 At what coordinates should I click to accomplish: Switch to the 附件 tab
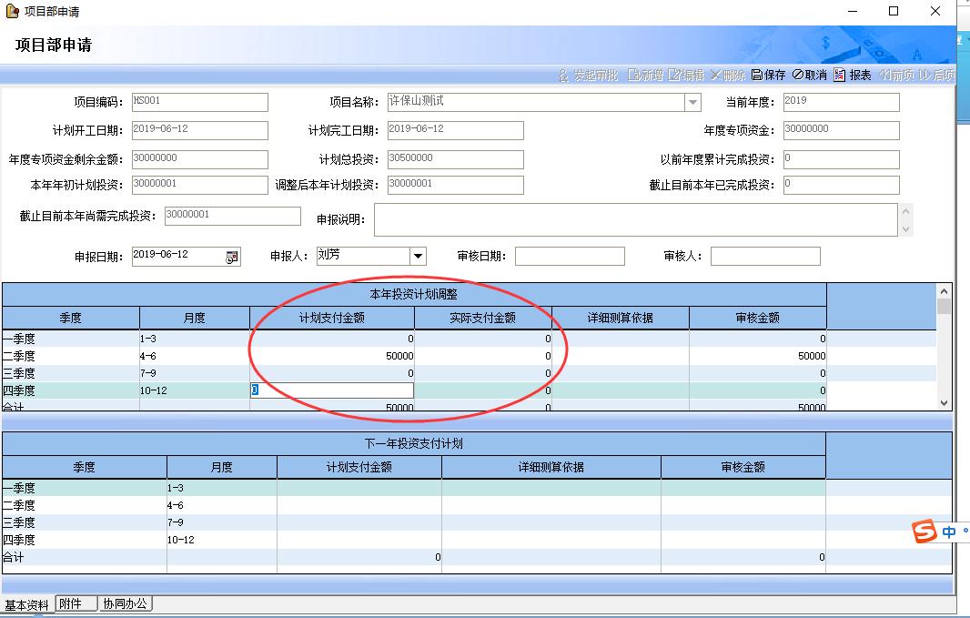(74, 603)
